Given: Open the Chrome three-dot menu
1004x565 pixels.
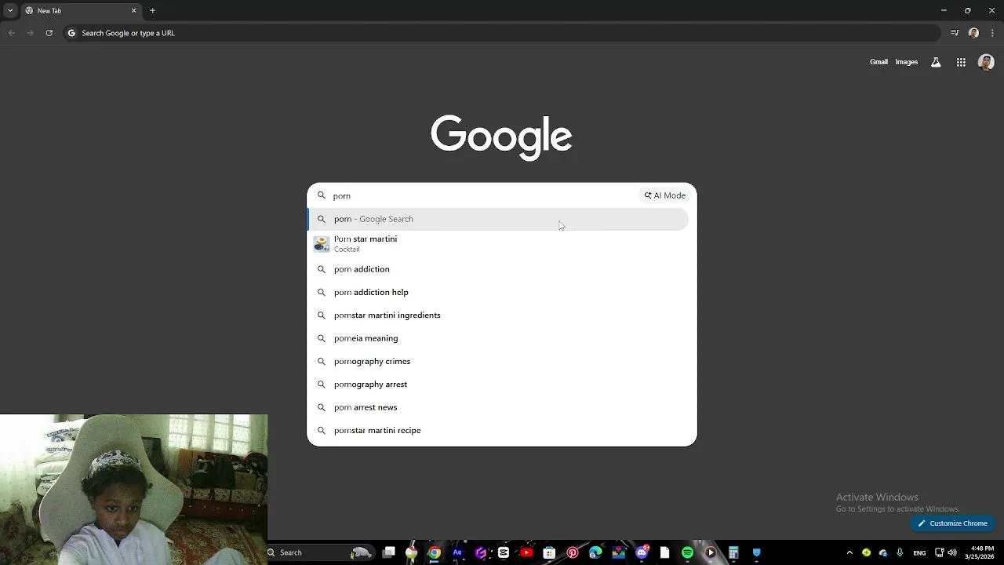Looking at the screenshot, I should (992, 33).
